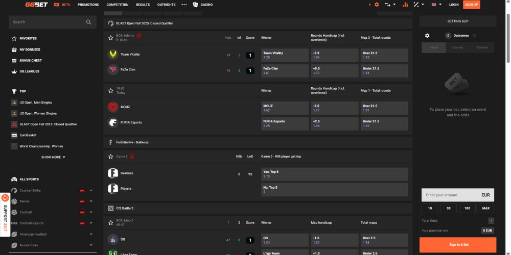Open the odds format percent dropdown
Screen dimensions: 511x255
tap(419, 5)
